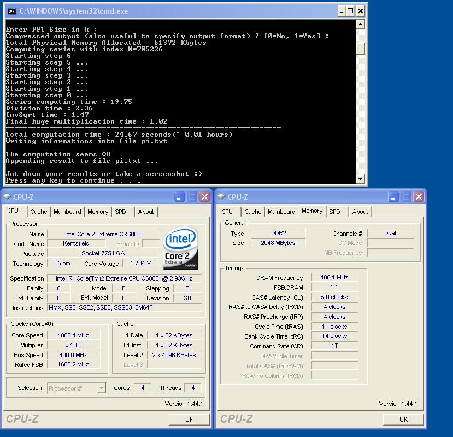Open Memory tab in left CPU-Z window
453x437 pixels.
[x=98, y=212]
